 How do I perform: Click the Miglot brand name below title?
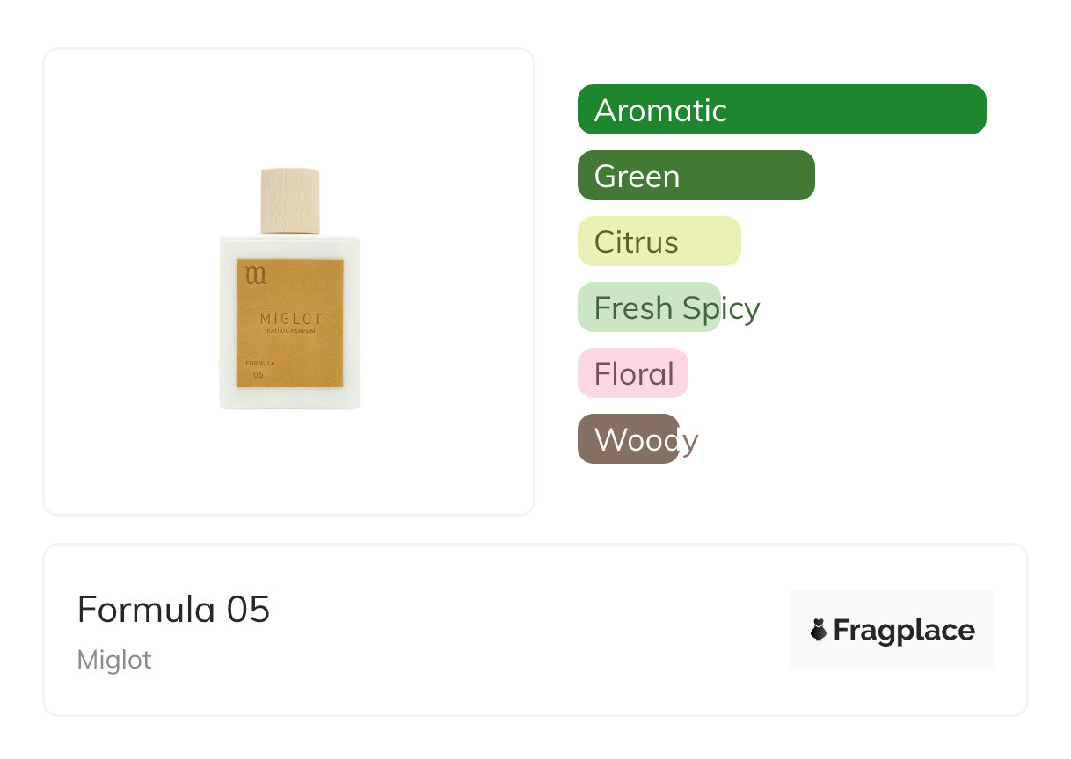pos(114,660)
